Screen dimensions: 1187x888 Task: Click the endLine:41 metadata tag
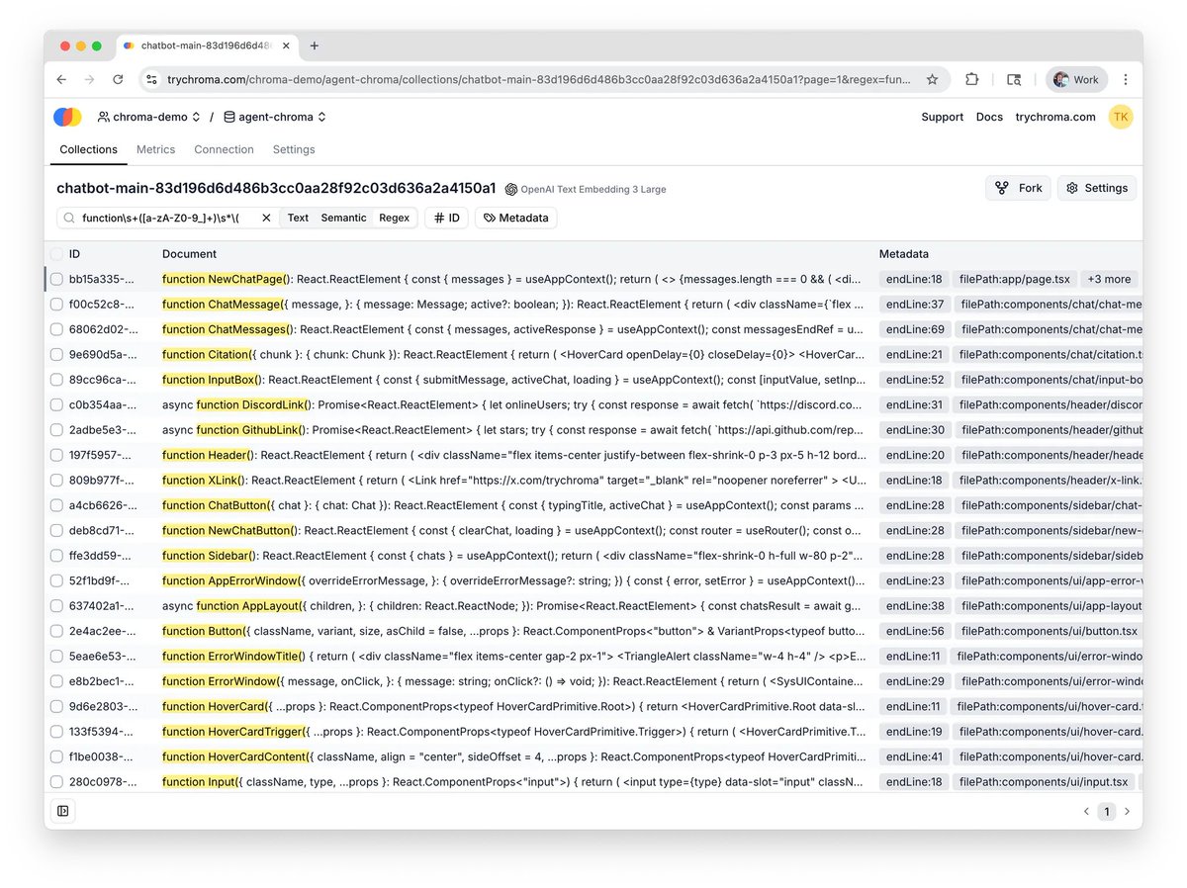pyautogui.click(x=915, y=756)
